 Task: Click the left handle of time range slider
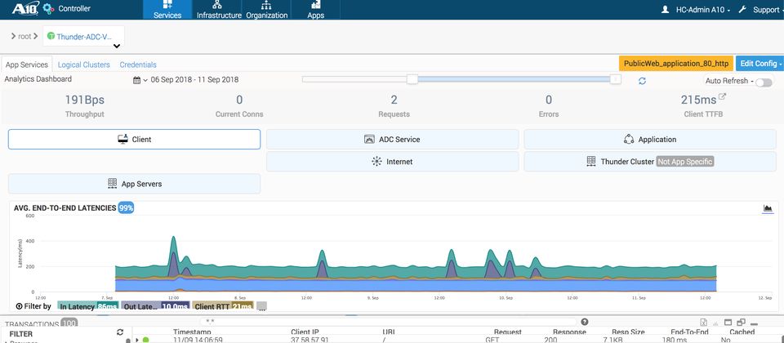pyautogui.click(x=412, y=79)
